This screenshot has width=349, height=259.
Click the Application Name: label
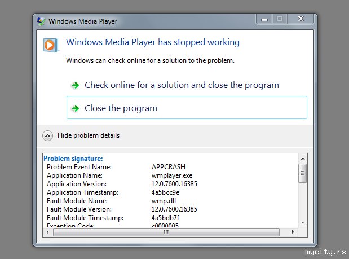point(74,175)
